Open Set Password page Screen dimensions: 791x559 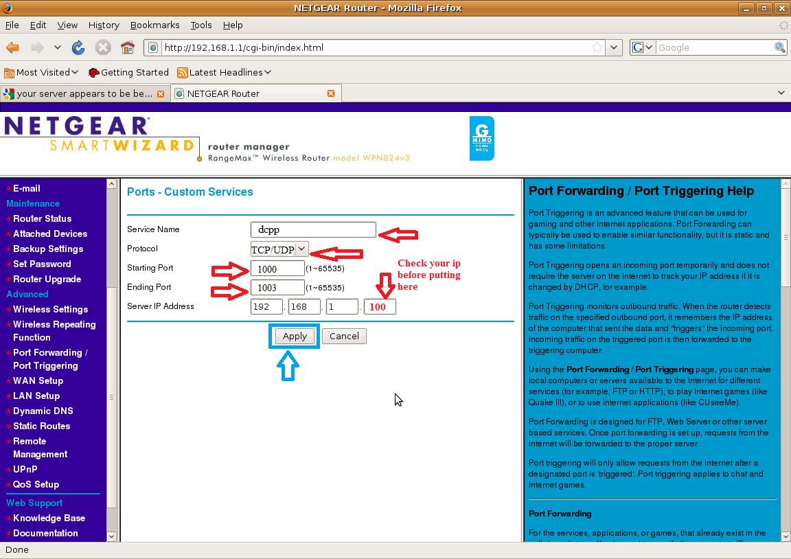(42, 264)
